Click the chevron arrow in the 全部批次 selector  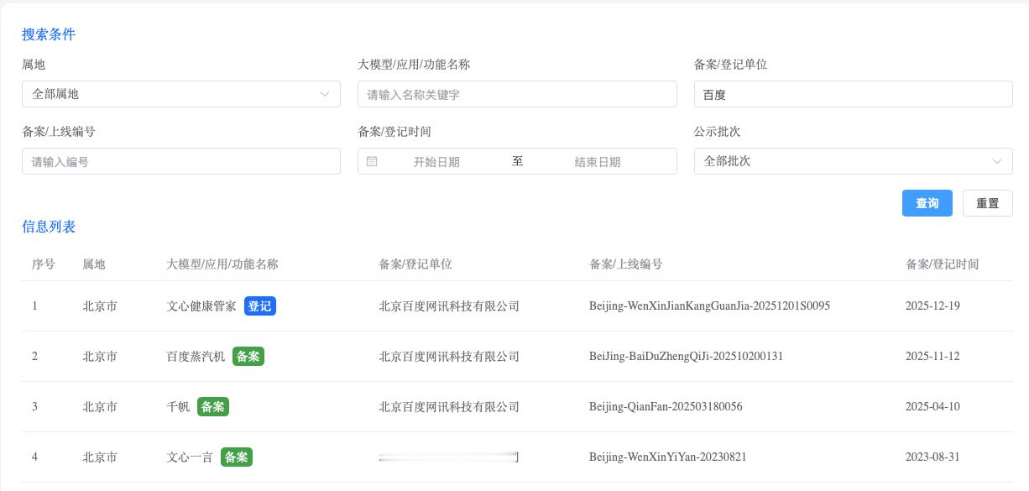997,161
